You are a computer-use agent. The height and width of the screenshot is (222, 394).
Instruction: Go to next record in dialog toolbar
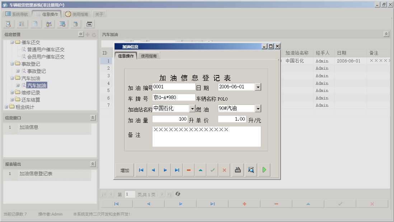tap(165, 170)
